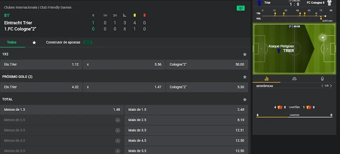Open the green live pitch view icon
The width and height of the screenshot is (340, 154).
click(x=240, y=8)
